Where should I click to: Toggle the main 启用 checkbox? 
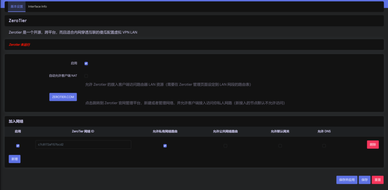click(x=86, y=63)
